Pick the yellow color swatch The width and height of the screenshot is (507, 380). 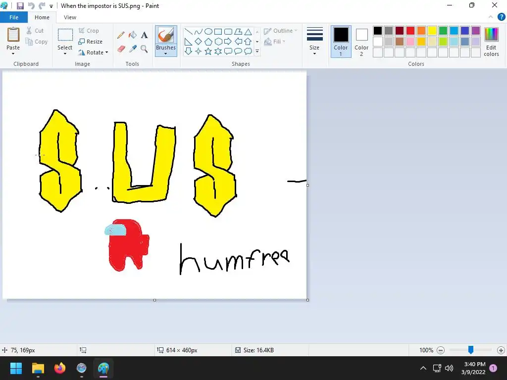[432, 31]
